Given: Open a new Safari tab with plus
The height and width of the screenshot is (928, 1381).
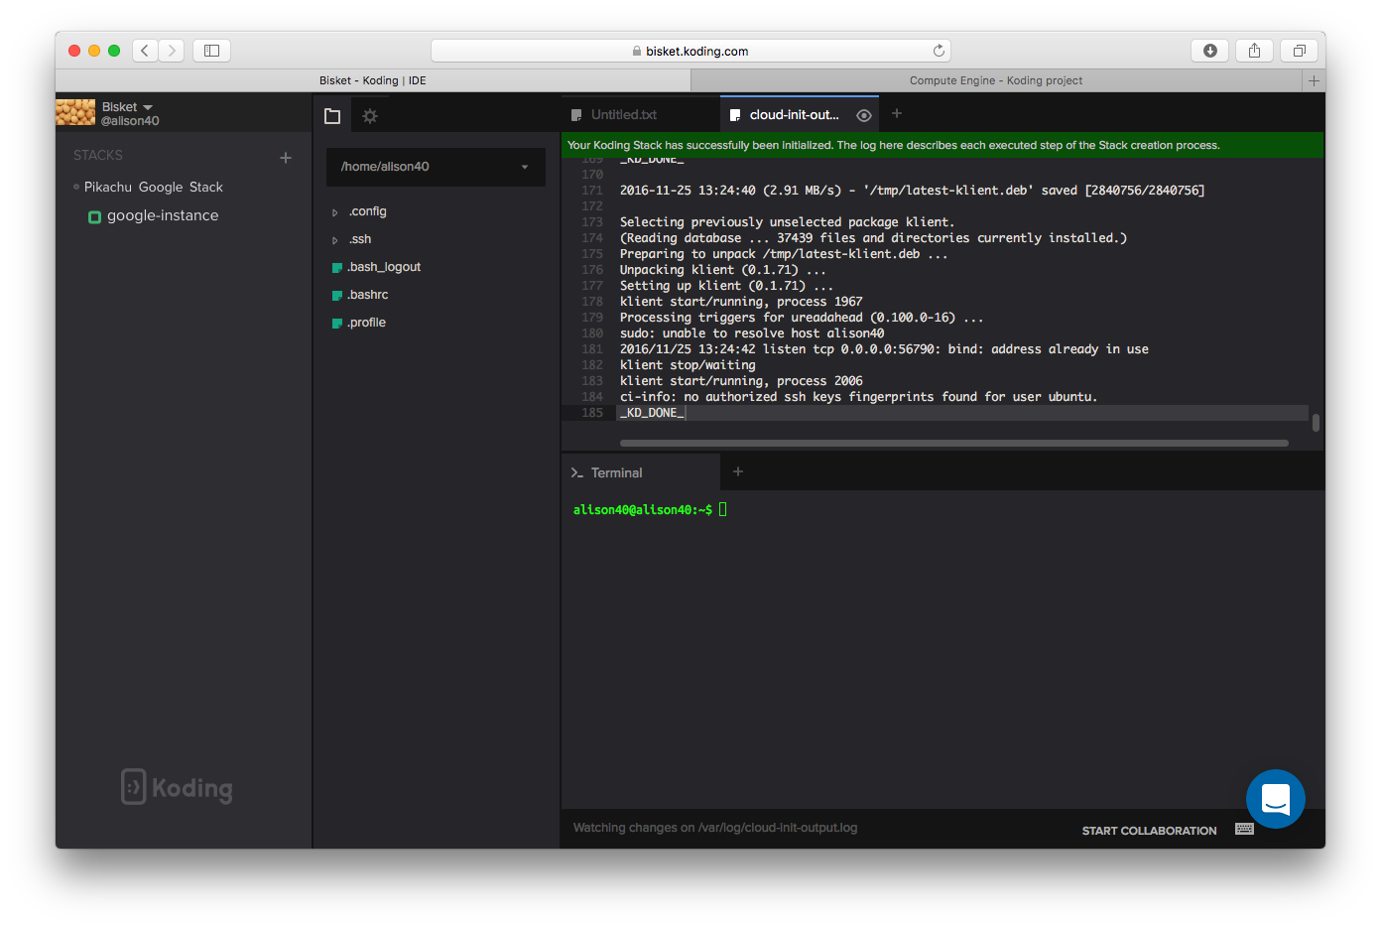Looking at the screenshot, I should pos(1314,80).
